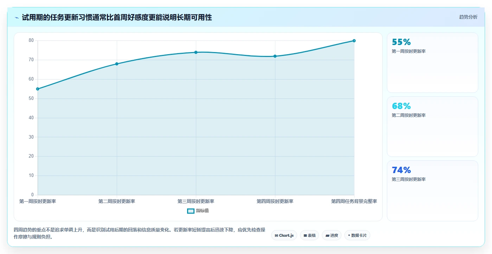Click the second week data point at 68
The width and height of the screenshot is (492, 254).
117,64
